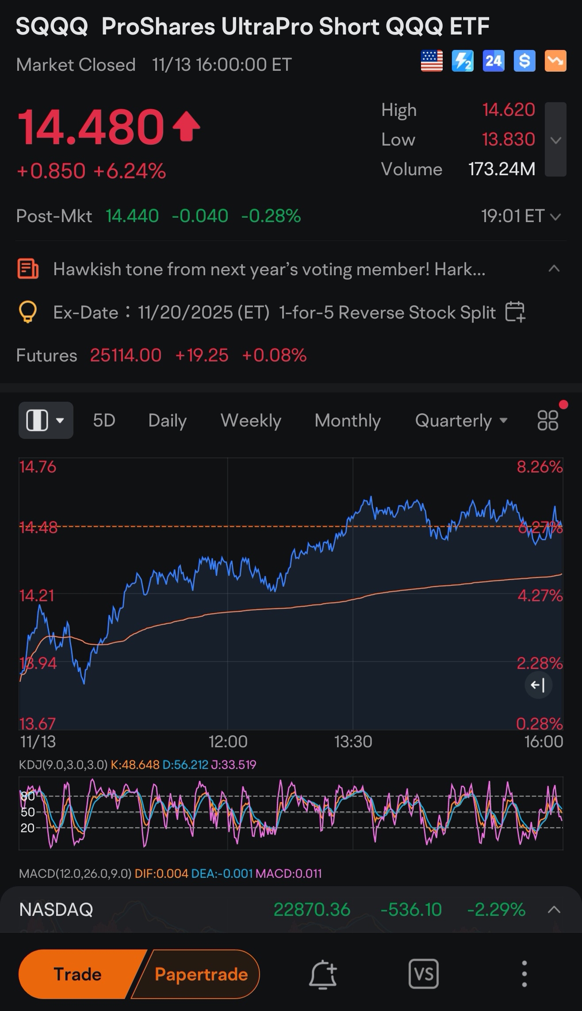Switch chart to Monthly view
The width and height of the screenshot is (582, 1011).
point(348,420)
